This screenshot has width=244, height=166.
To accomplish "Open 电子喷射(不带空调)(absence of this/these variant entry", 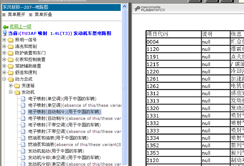I will pyautogui.click(x=75, y=131).
